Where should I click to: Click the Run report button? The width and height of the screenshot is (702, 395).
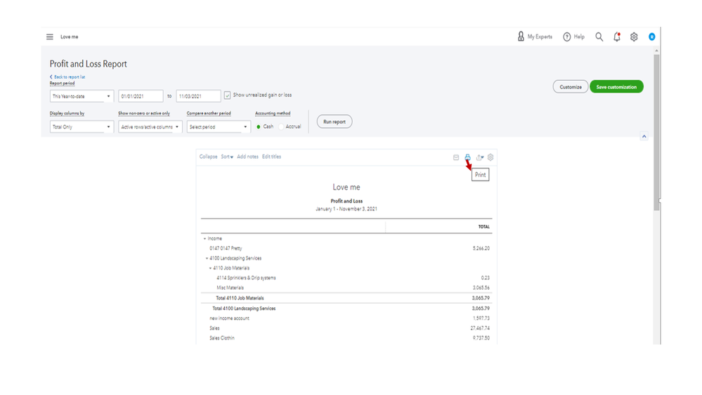[334, 122]
